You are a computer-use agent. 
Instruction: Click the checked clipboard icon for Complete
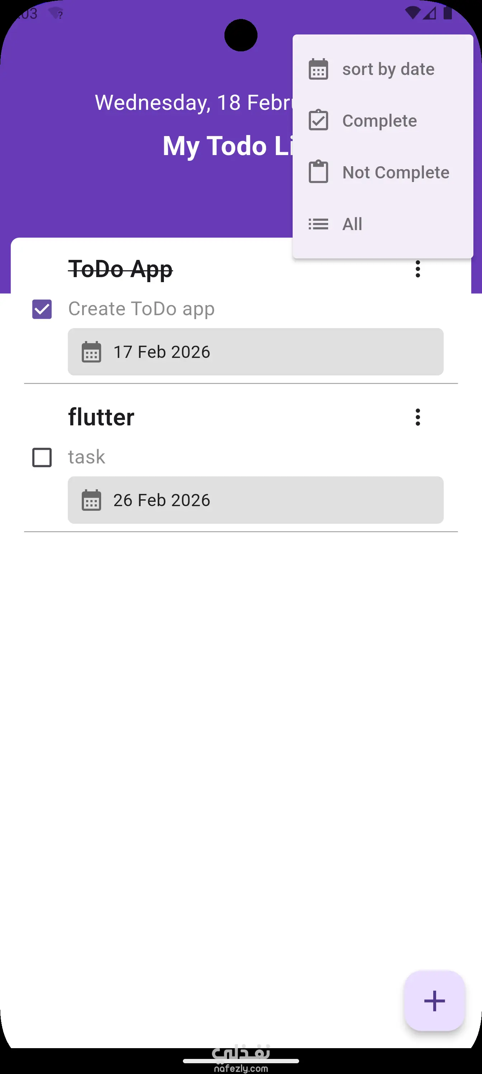[318, 121]
